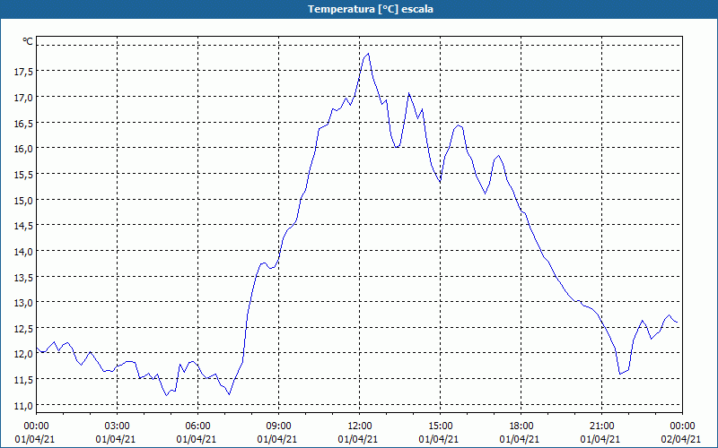Click the curve's sharp dip after 21:00
Viewport: 718px width, 448px height.
click(x=620, y=374)
